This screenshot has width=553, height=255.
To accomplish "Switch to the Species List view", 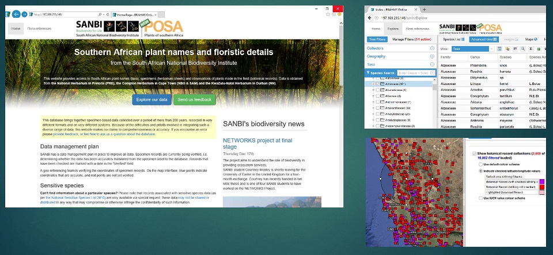I will coord(453,40).
